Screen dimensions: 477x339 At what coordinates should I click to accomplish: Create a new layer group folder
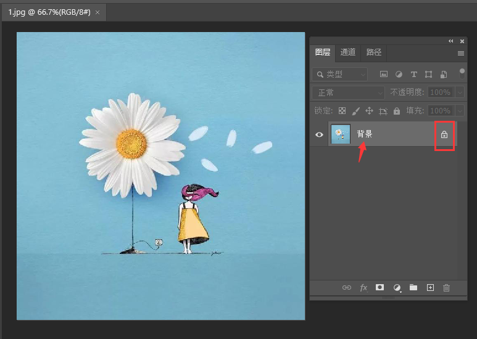point(413,287)
